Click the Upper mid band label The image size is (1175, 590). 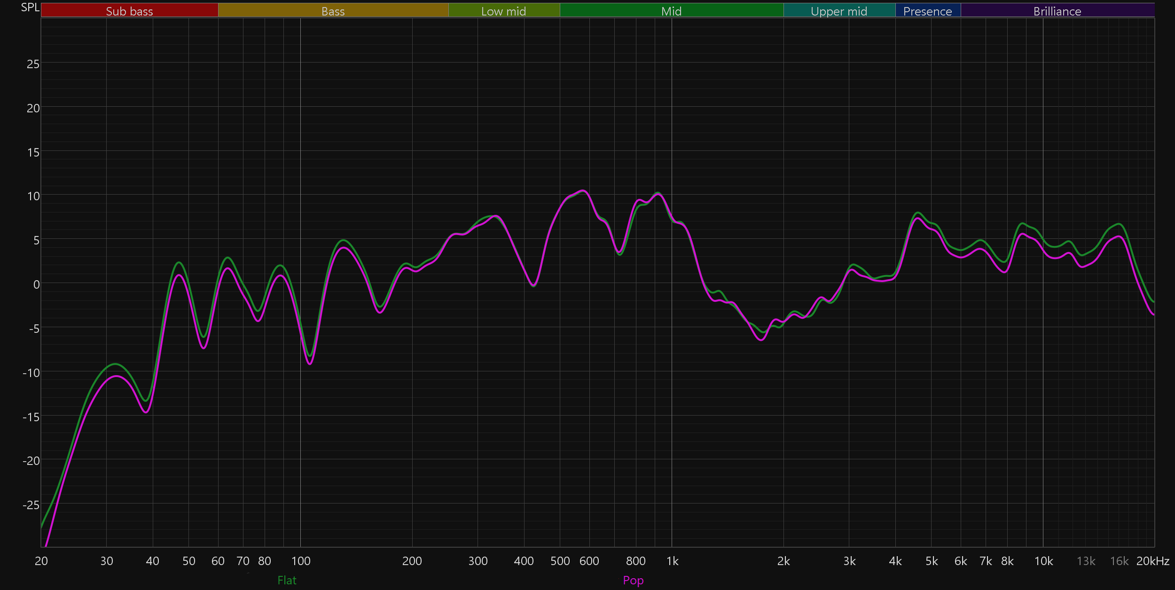[x=839, y=11]
